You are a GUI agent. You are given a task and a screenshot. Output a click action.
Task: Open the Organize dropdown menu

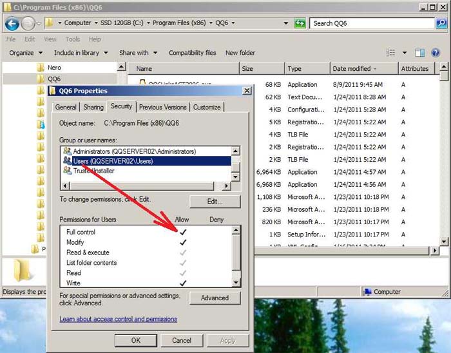click(x=26, y=53)
